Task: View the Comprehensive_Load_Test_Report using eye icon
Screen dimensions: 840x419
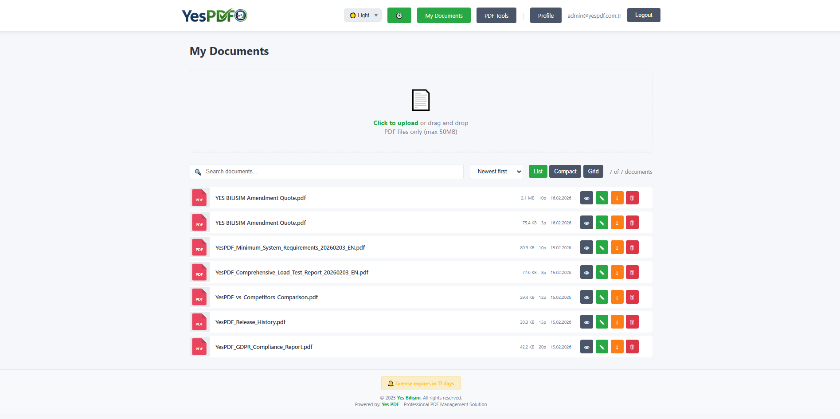Action: [x=586, y=273]
